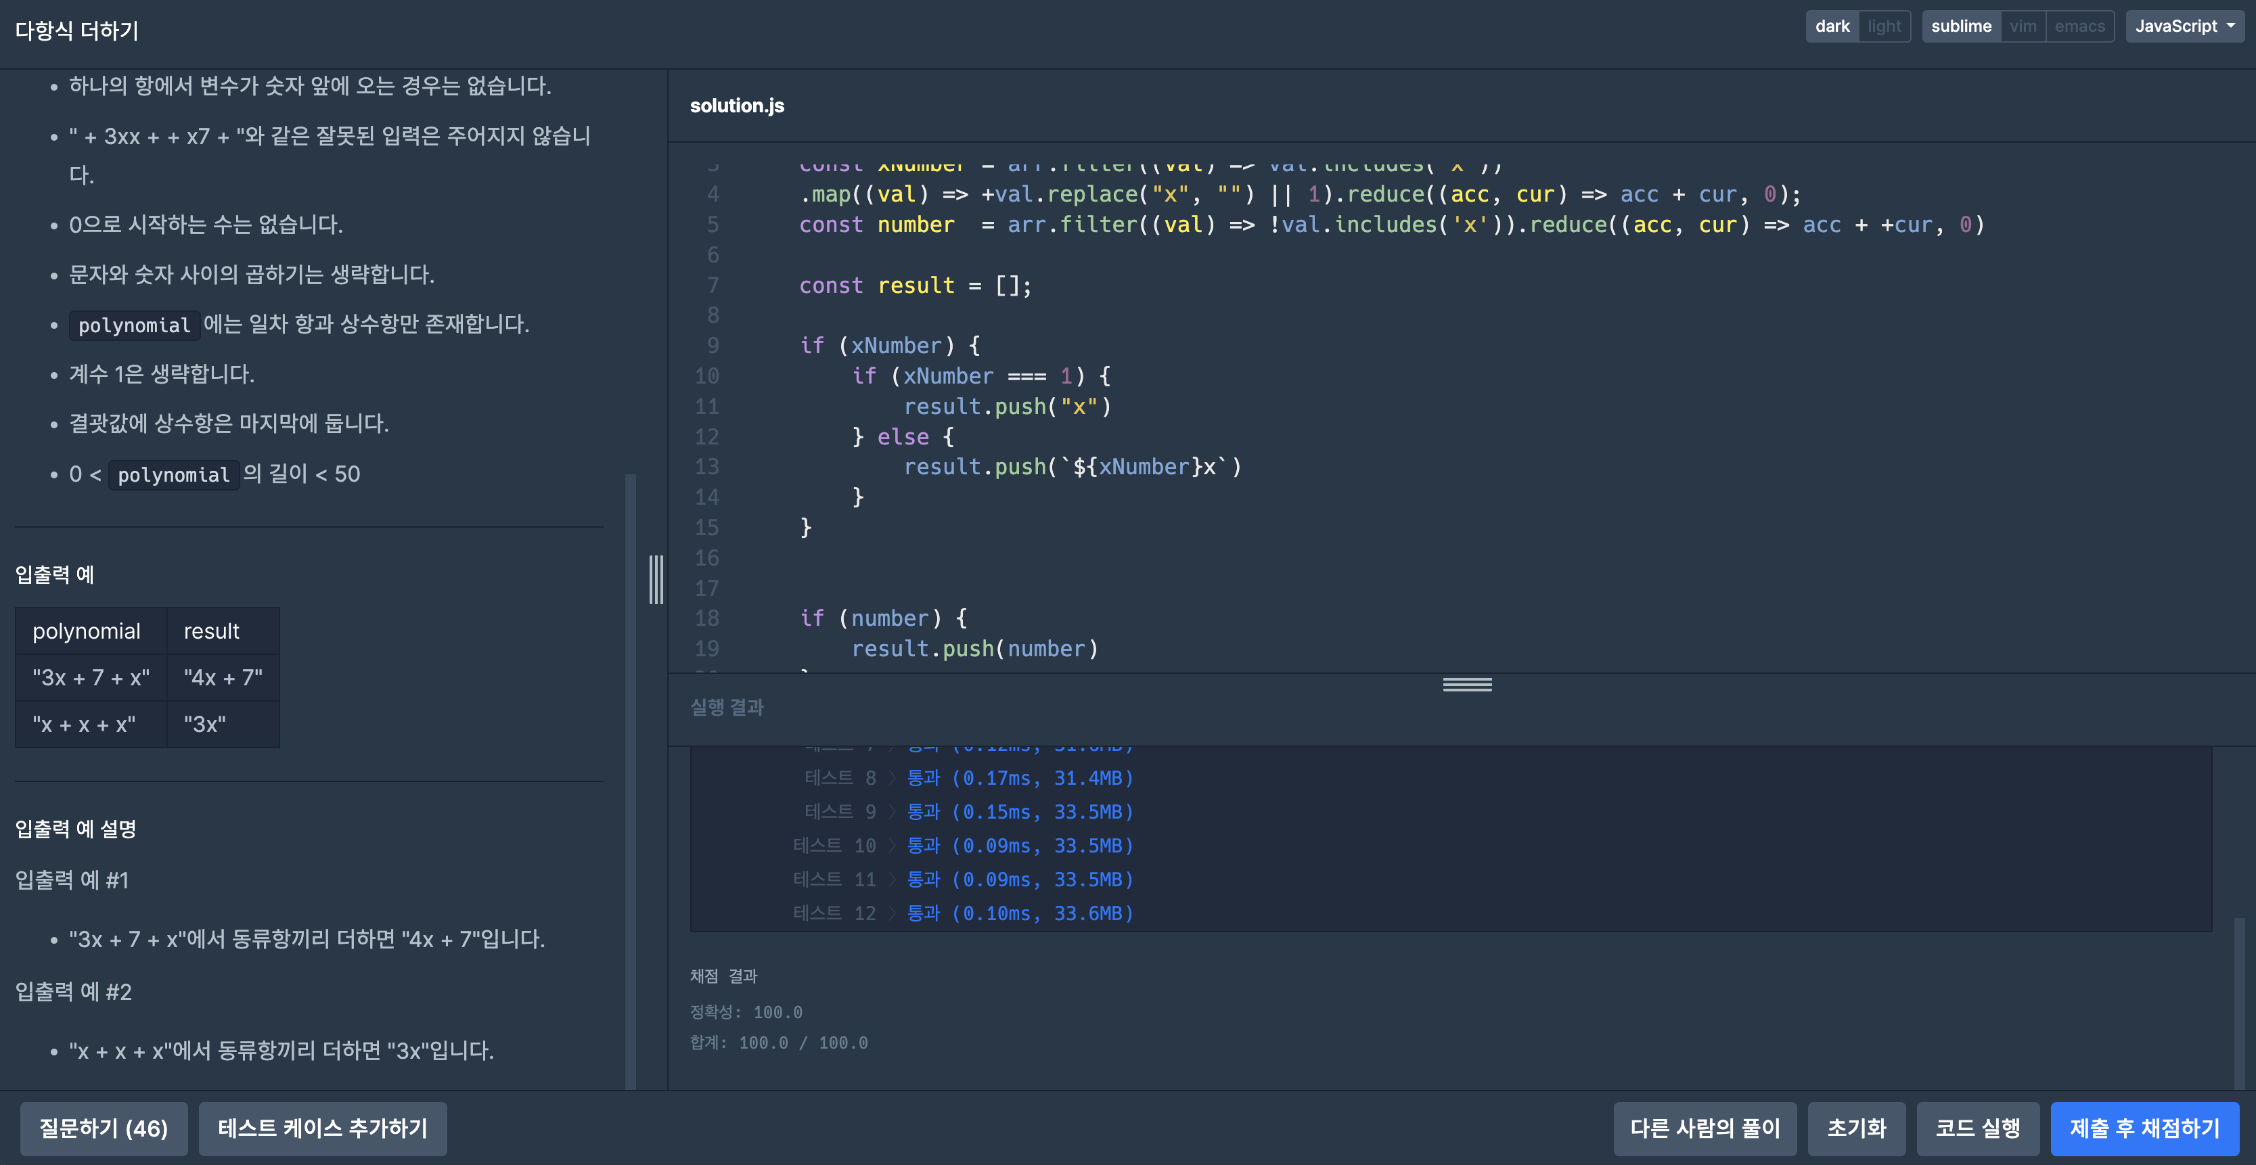Image resolution: width=2256 pixels, height=1165 pixels.
Task: Run code with 코드 실행
Action: (1977, 1128)
